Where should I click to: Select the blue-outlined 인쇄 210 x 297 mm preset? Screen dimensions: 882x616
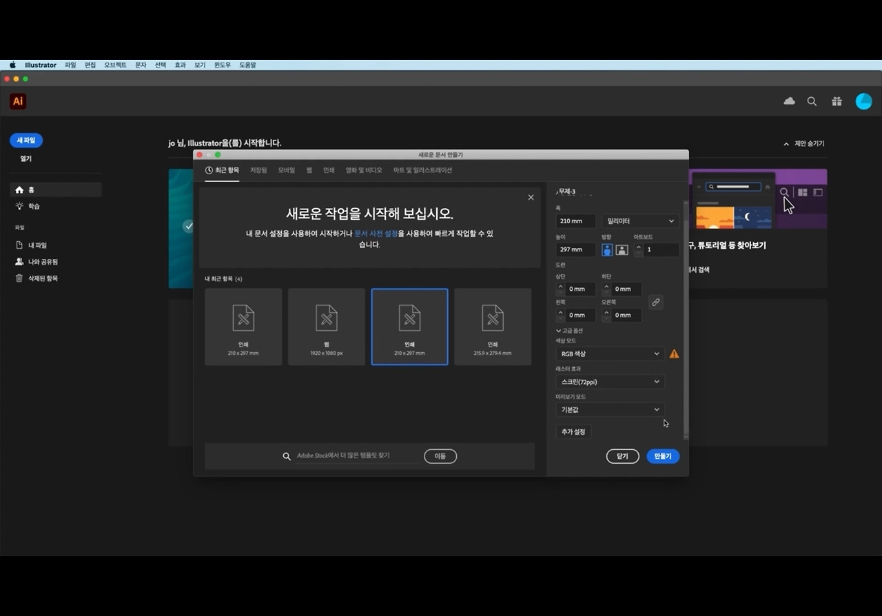click(409, 327)
